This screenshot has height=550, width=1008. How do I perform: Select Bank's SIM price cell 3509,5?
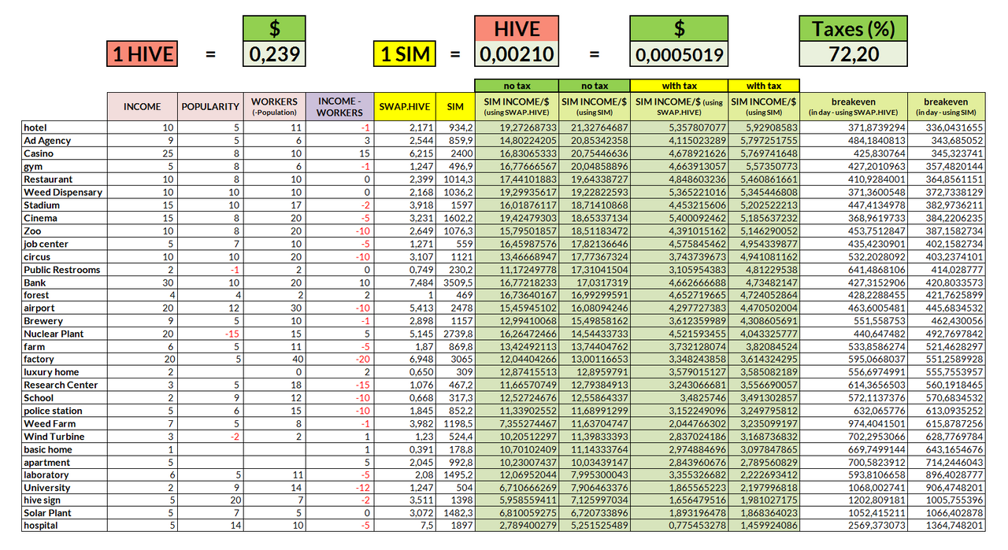(455, 282)
